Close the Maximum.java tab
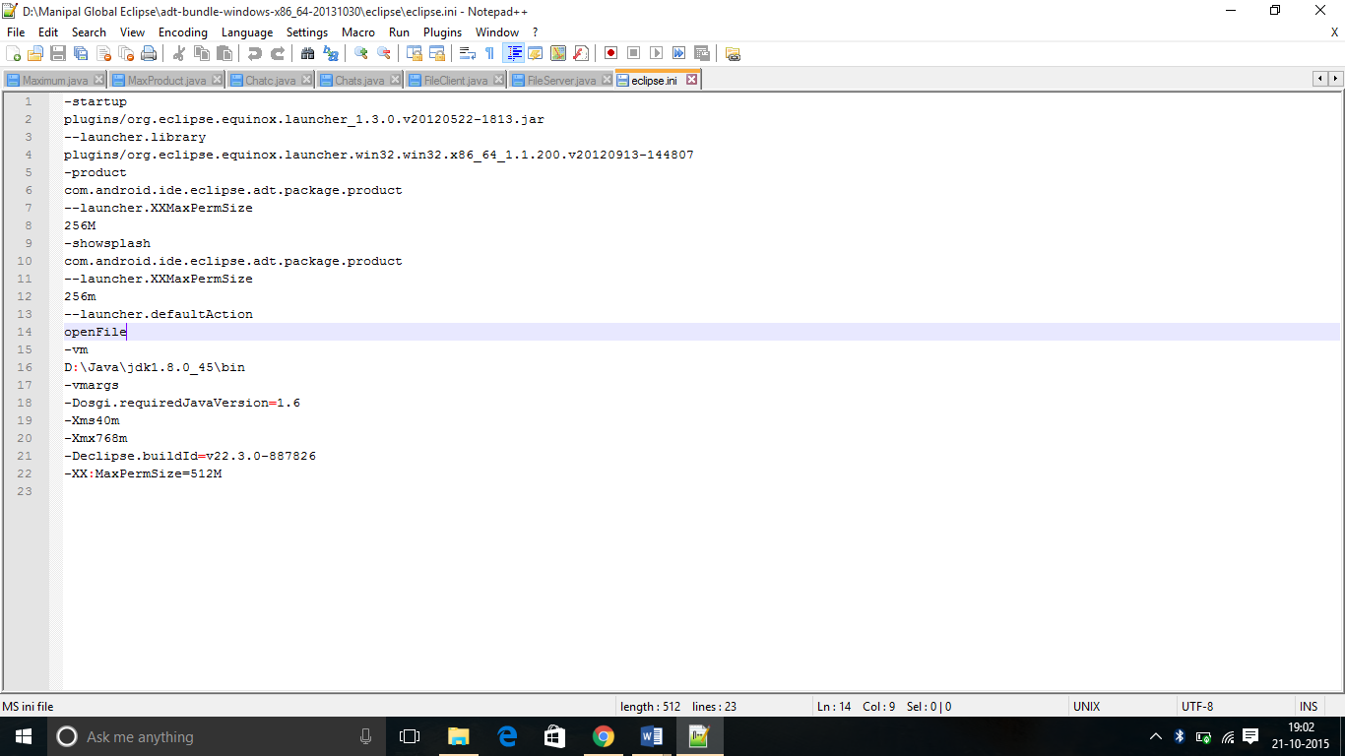 tap(97, 81)
